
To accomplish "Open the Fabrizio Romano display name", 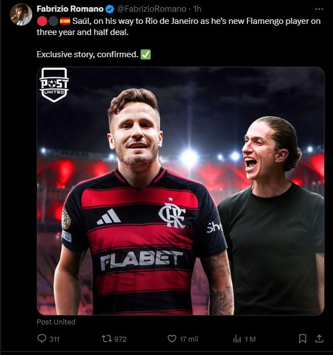I will (x=70, y=9).
